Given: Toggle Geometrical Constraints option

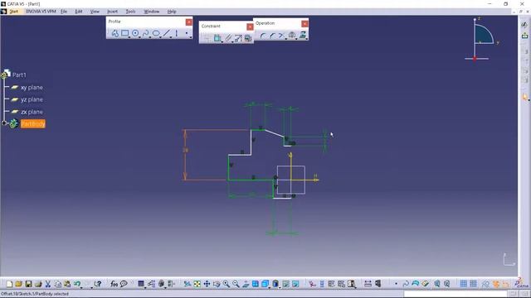Looking at the screenshot, I should click(496, 283).
